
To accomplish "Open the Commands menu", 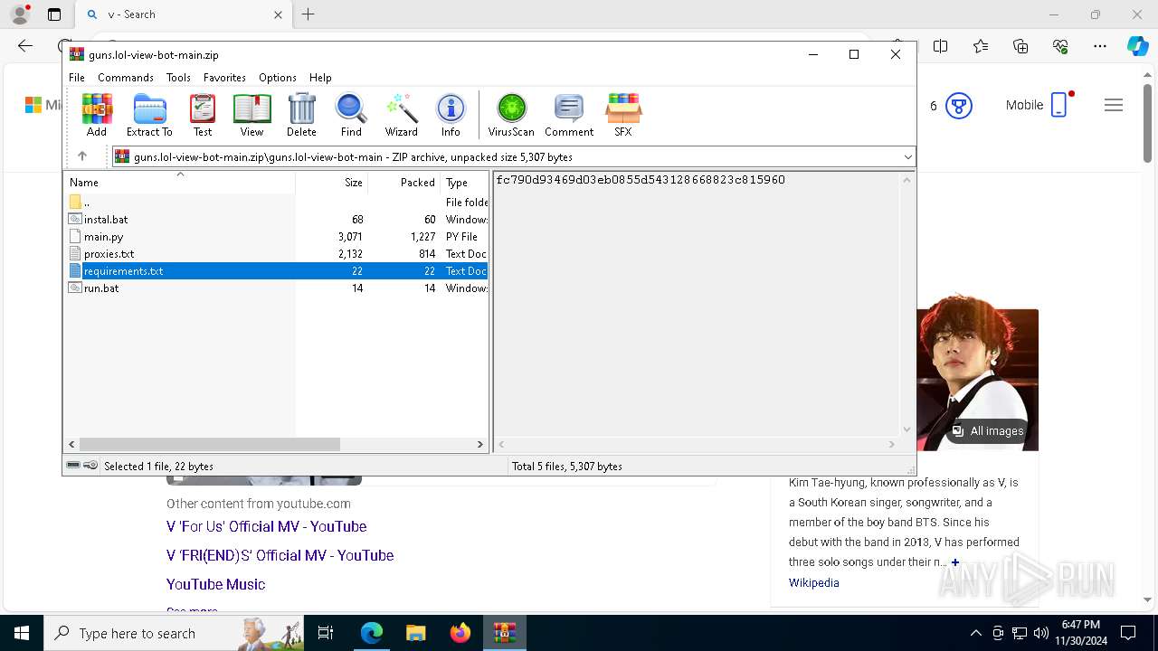I will click(126, 78).
